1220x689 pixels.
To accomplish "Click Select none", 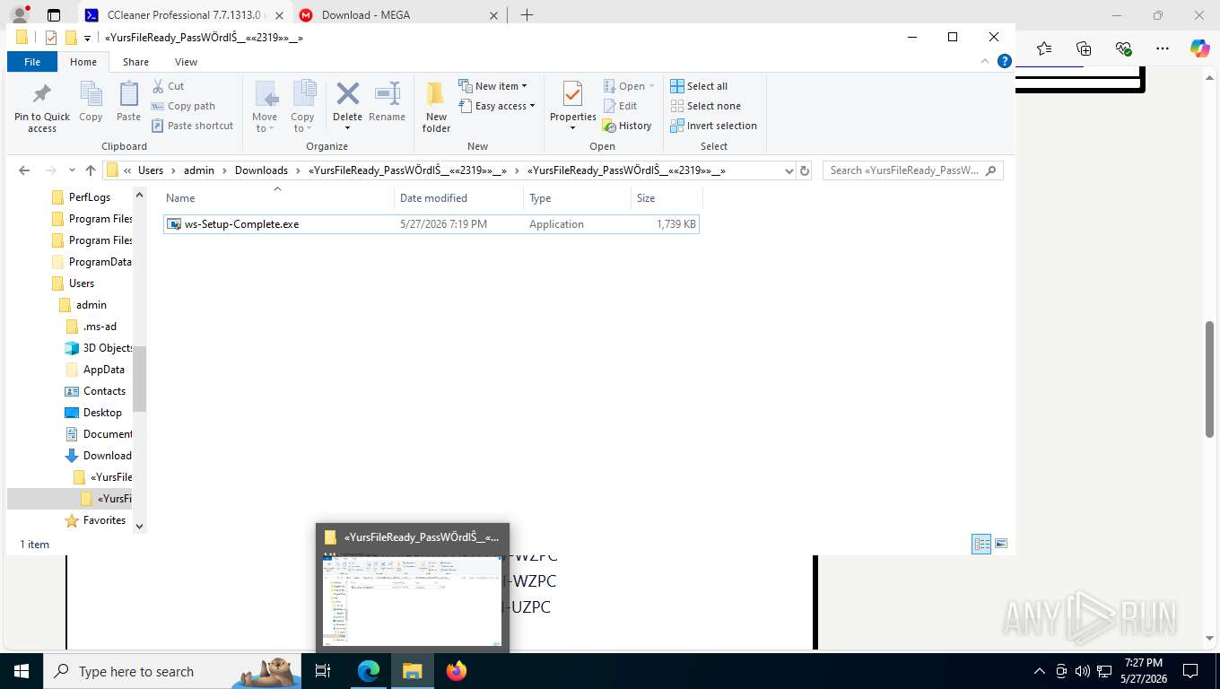I will pyautogui.click(x=705, y=106).
